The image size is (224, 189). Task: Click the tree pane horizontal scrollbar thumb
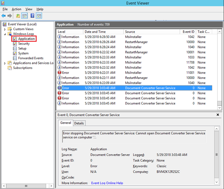26,186
